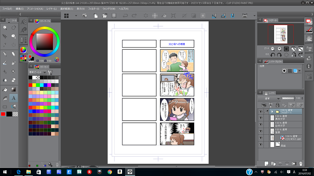Click the Navigator page thumbnail
This screenshot has height=176, width=314.
tap(280, 34)
